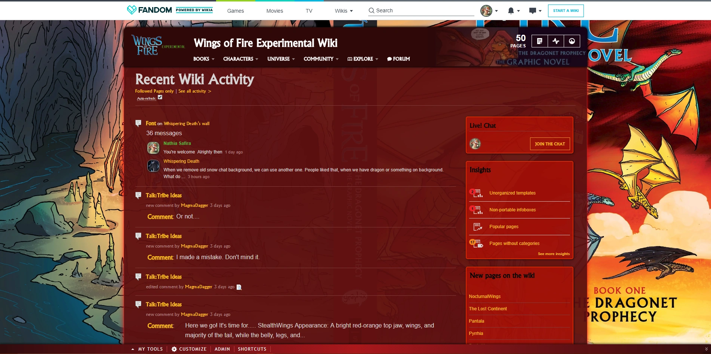Click the Join the Chat button
This screenshot has height=354, width=711.
550,144
